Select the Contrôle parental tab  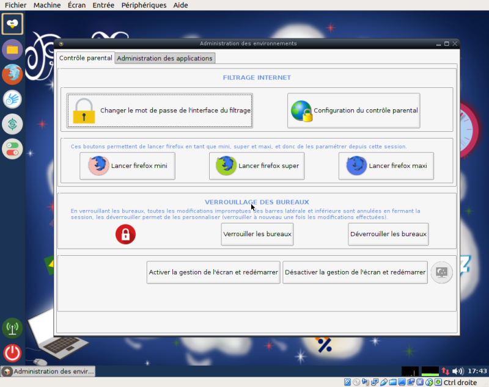(x=86, y=58)
